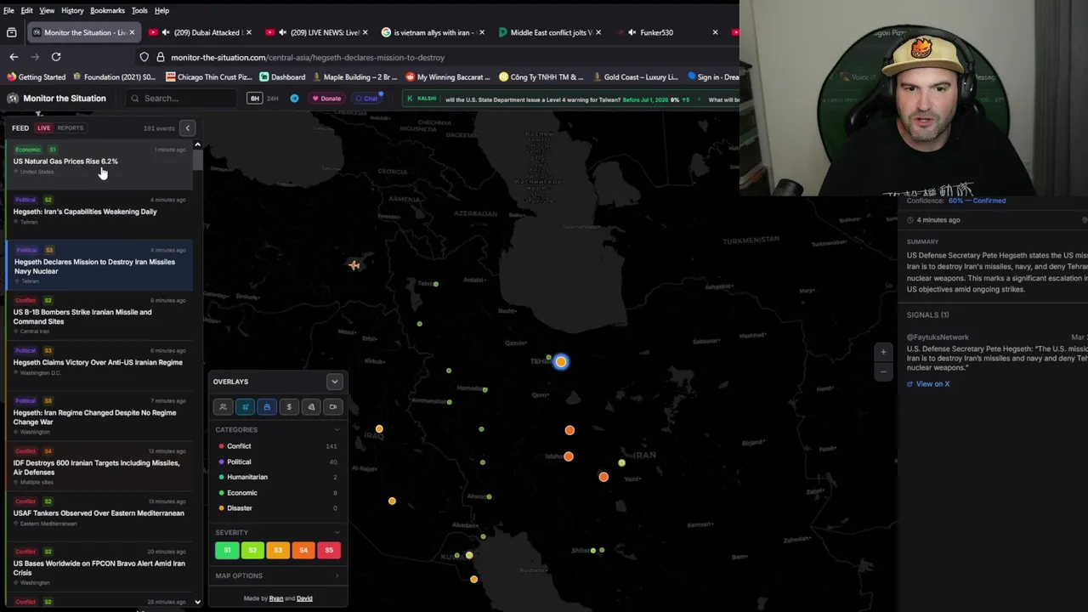Image resolution: width=1088 pixels, height=612 pixels.
Task: Toggle the bases overlay lock icon
Action: [x=267, y=407]
